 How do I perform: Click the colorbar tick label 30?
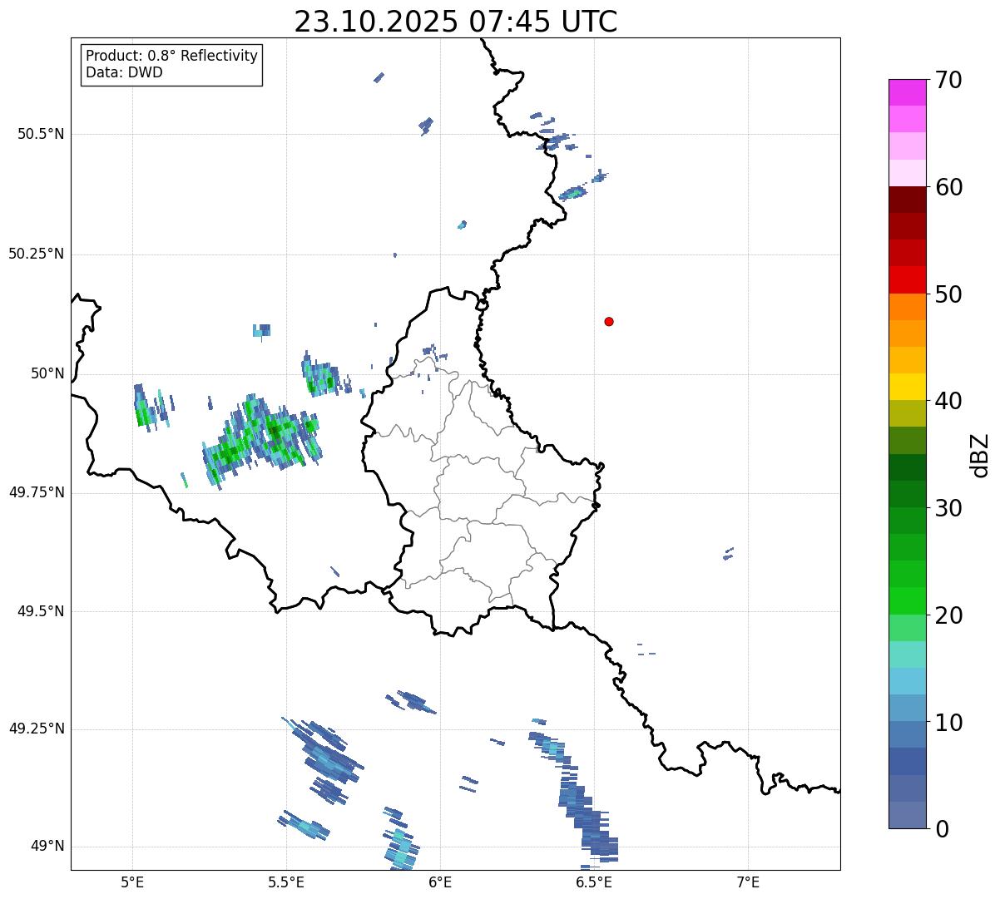948,508
